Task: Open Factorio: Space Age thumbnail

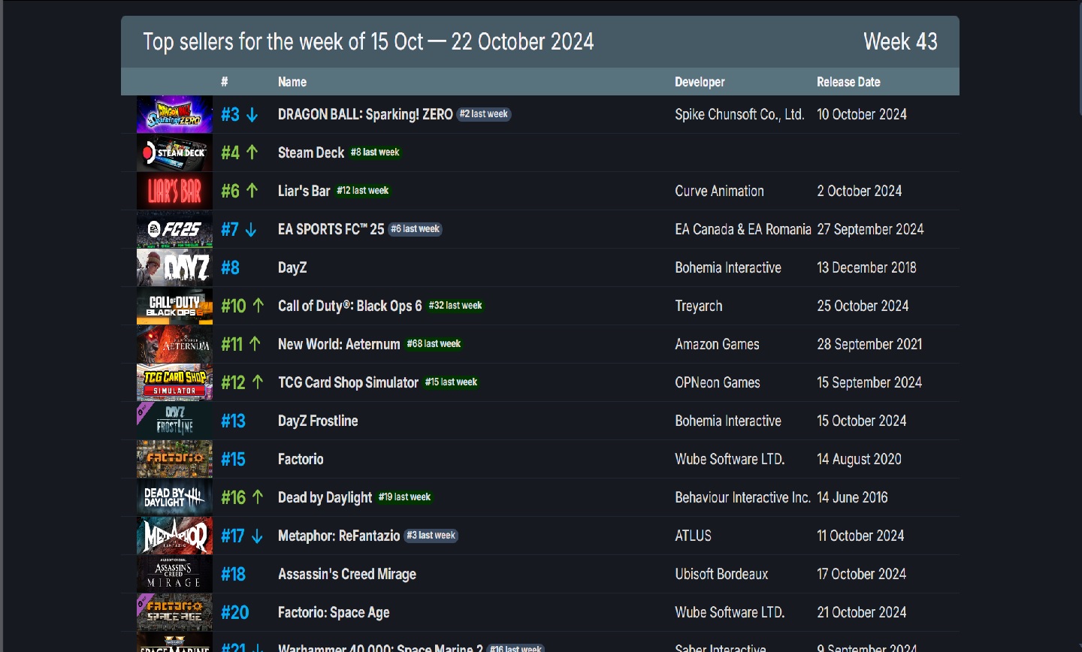Action: pyautogui.click(x=174, y=612)
